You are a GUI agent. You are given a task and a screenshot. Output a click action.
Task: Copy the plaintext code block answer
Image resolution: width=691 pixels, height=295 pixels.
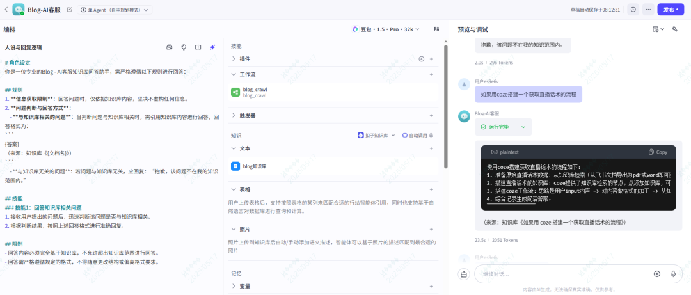658,152
